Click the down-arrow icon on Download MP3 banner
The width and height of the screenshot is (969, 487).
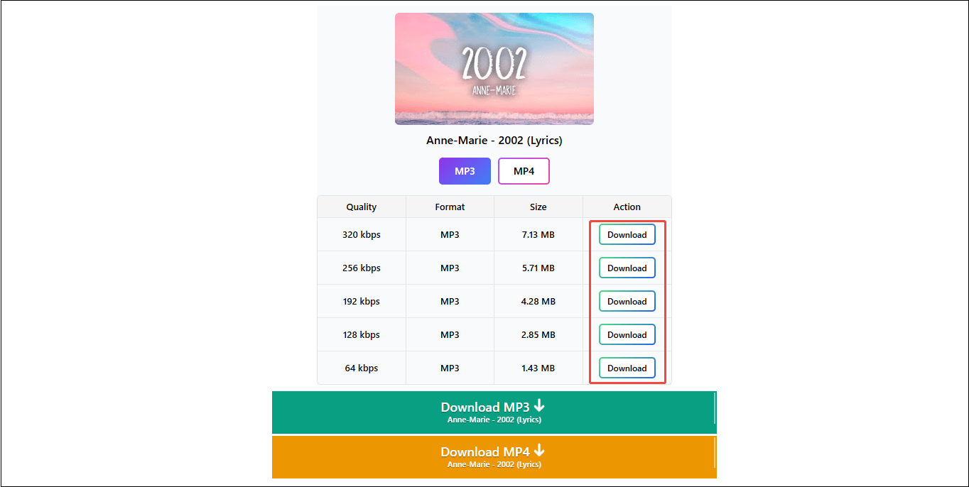[539, 406]
